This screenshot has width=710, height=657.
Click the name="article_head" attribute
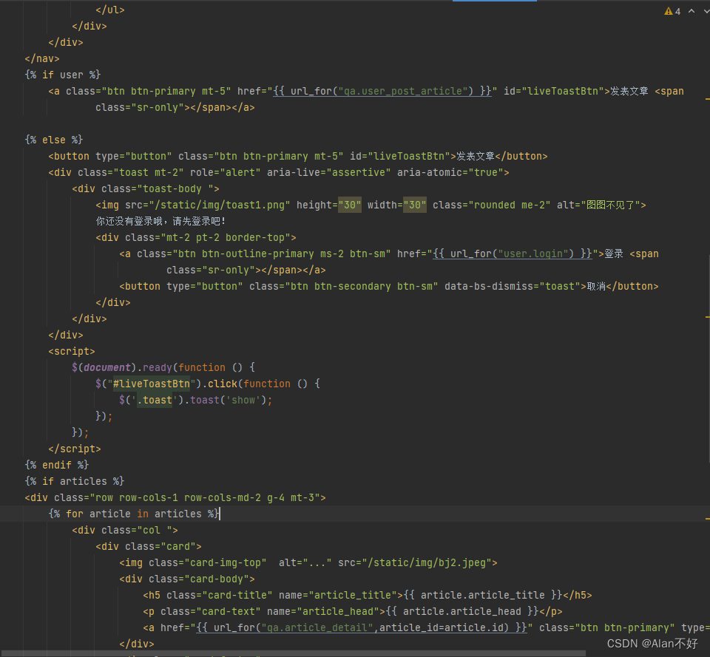coord(323,611)
